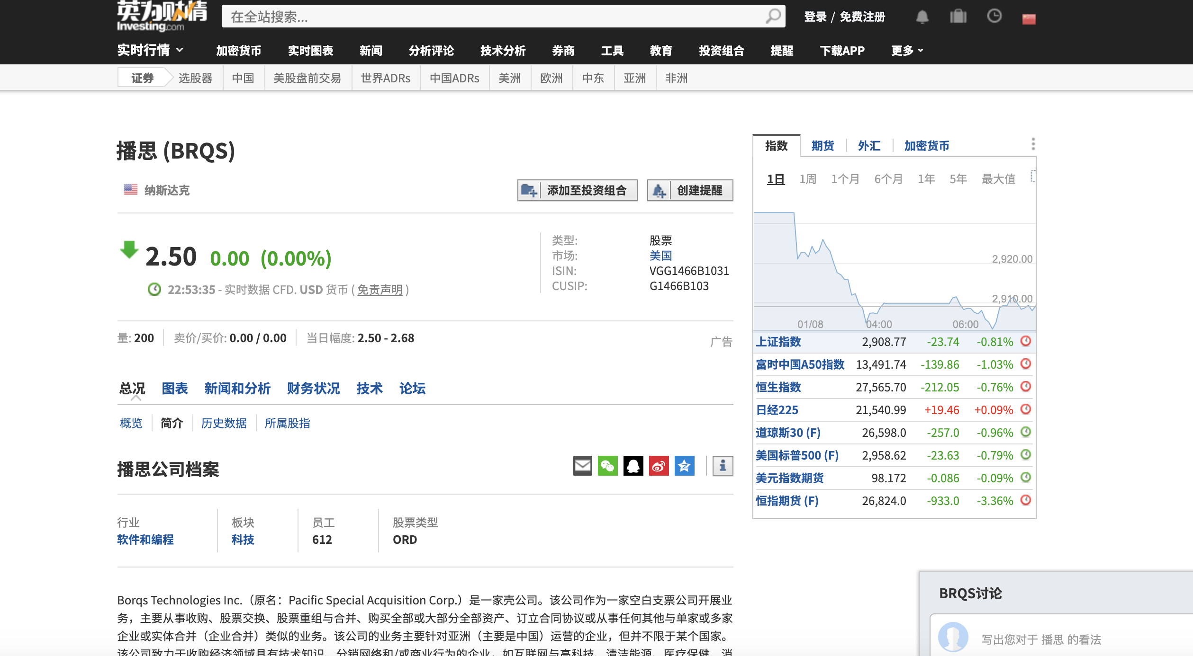The width and height of the screenshot is (1193, 656).
Task: Select the 1周 chart range
Action: pos(807,179)
